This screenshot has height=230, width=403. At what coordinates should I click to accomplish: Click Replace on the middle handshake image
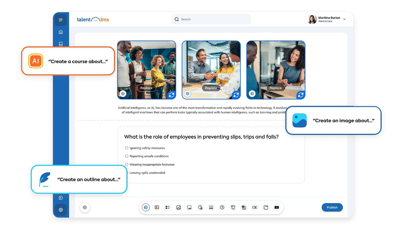pyautogui.click(x=211, y=88)
